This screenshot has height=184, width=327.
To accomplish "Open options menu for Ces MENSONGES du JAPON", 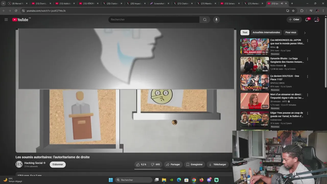I will (x=307, y=41).
